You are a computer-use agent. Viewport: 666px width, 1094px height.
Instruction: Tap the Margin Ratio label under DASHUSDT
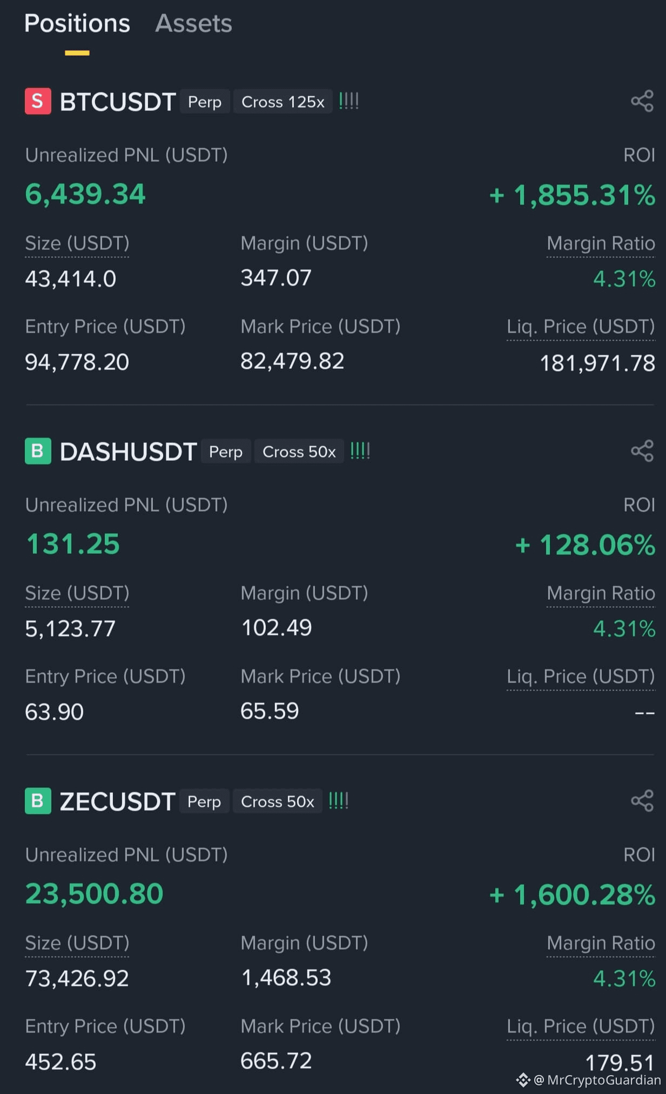tap(601, 593)
